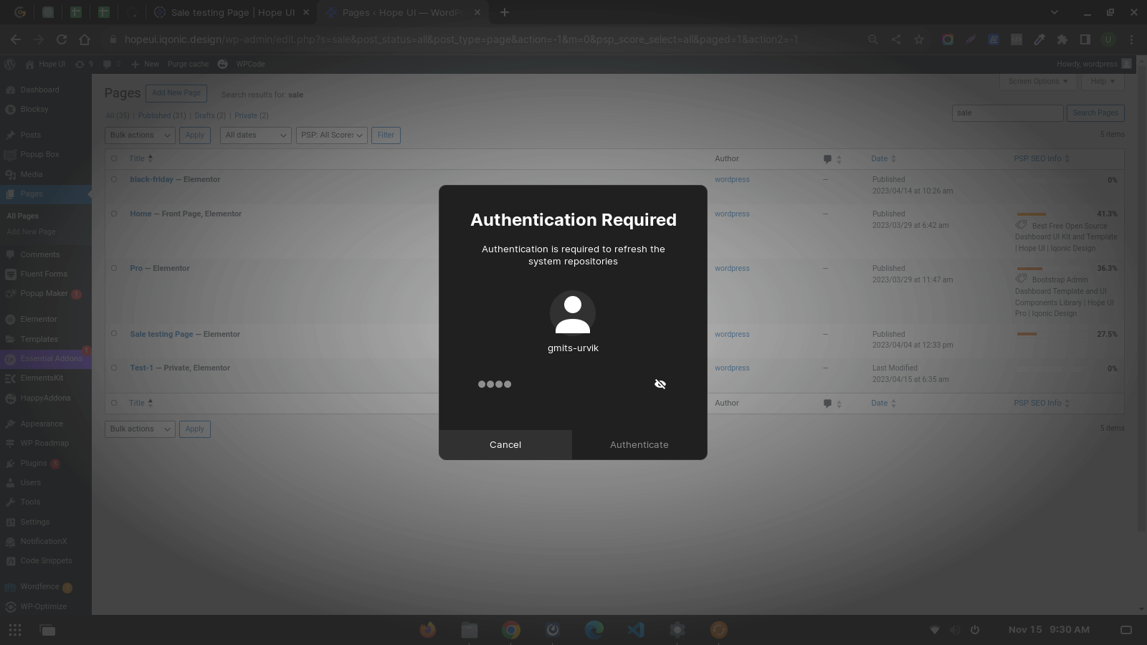Switch to Sale testing Page tab
The width and height of the screenshot is (1147, 645).
pos(232,12)
